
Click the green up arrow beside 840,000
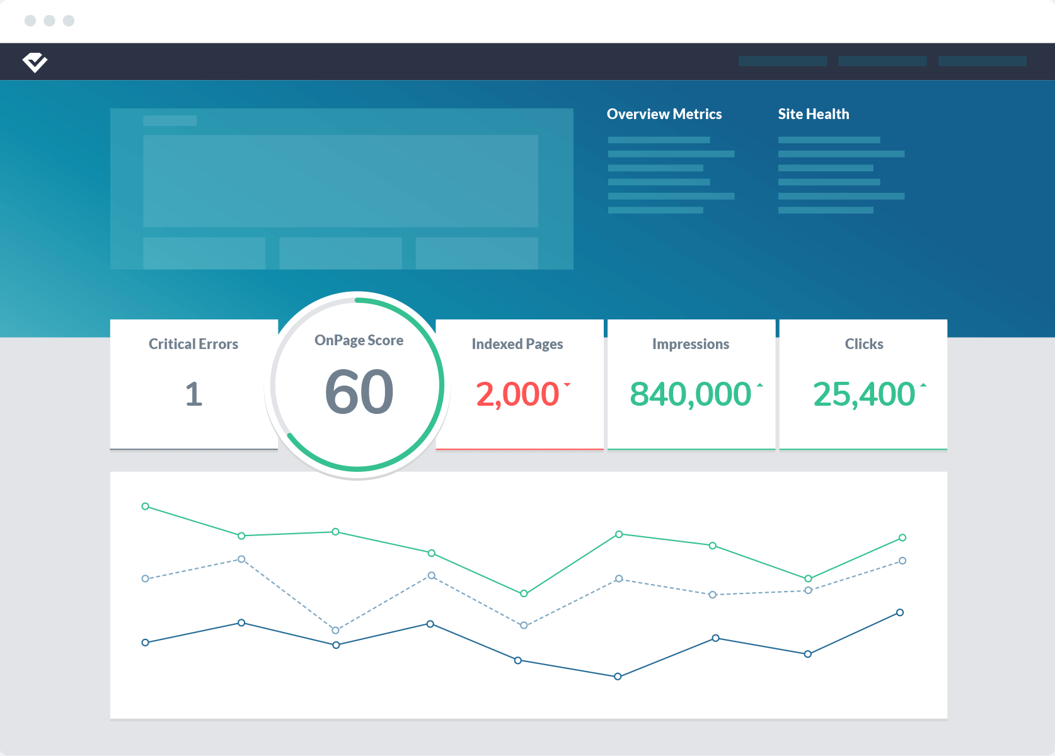click(x=759, y=385)
